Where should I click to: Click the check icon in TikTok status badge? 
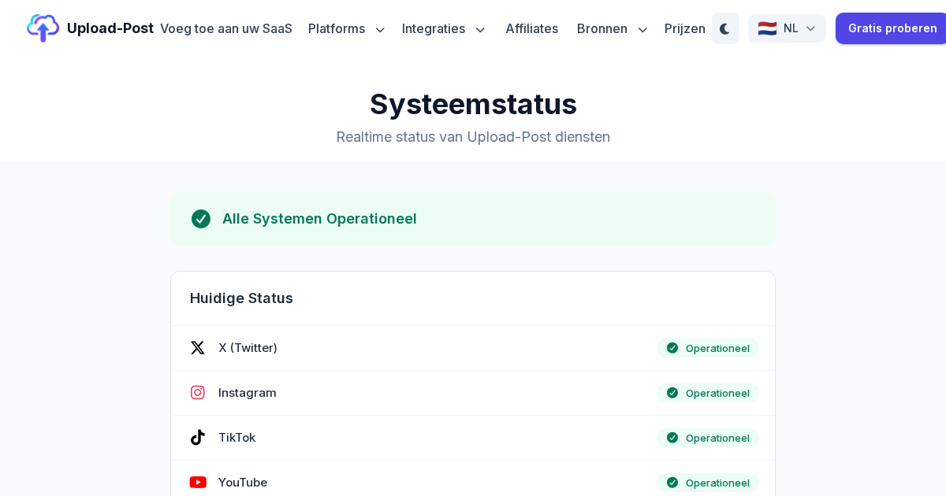(672, 438)
